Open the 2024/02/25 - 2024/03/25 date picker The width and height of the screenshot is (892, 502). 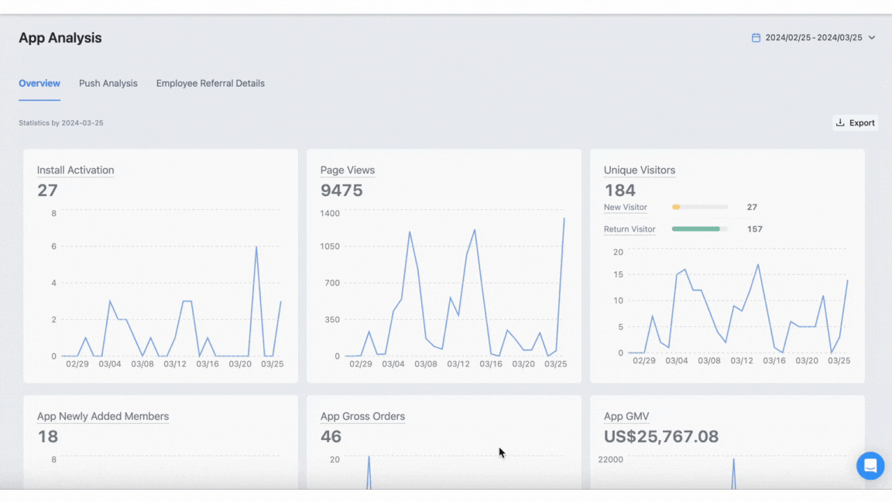pyautogui.click(x=814, y=37)
